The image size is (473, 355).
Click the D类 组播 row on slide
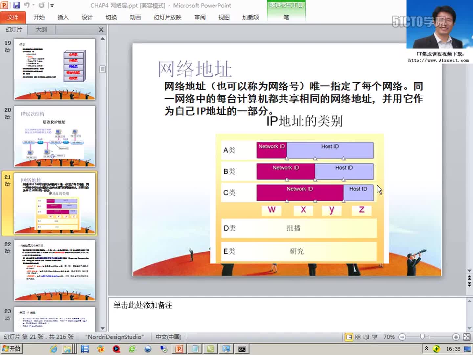299,228
